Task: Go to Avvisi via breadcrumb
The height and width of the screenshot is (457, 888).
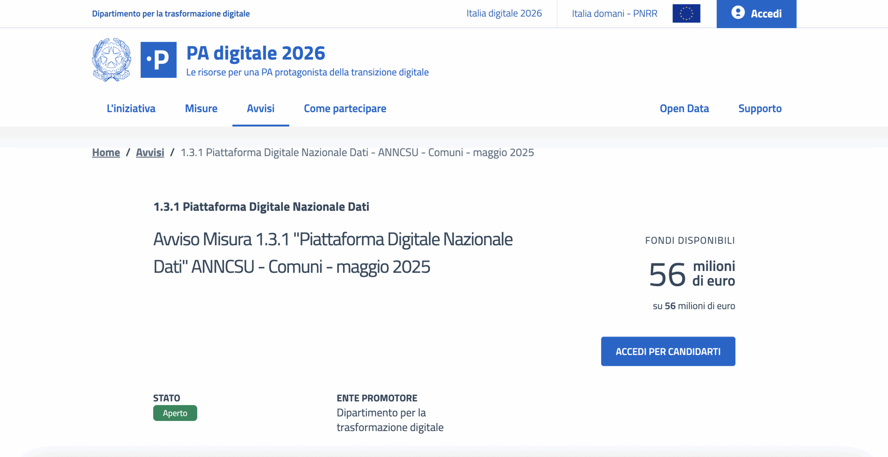Action: coord(150,152)
